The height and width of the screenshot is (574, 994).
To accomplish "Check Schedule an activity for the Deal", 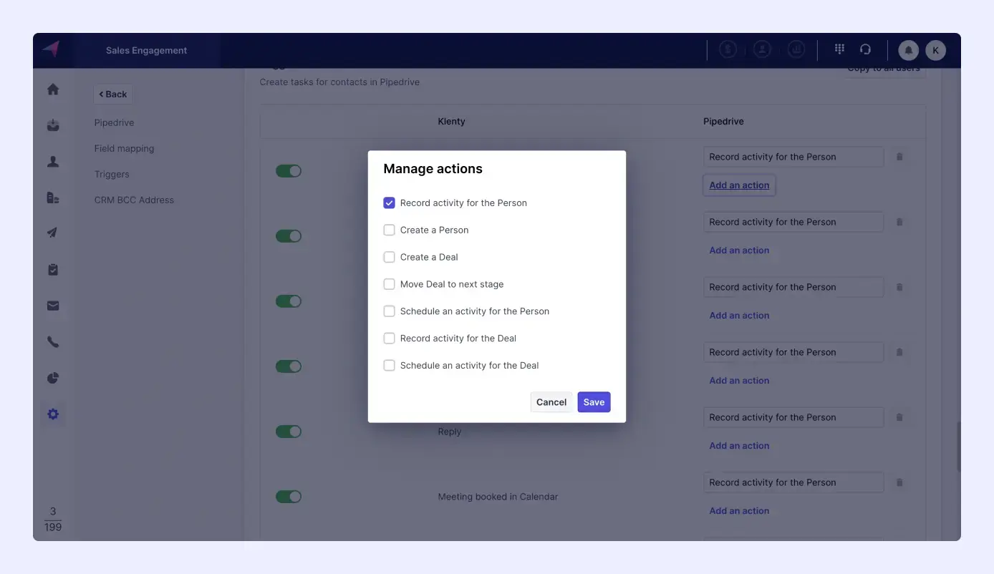I will tap(390, 366).
